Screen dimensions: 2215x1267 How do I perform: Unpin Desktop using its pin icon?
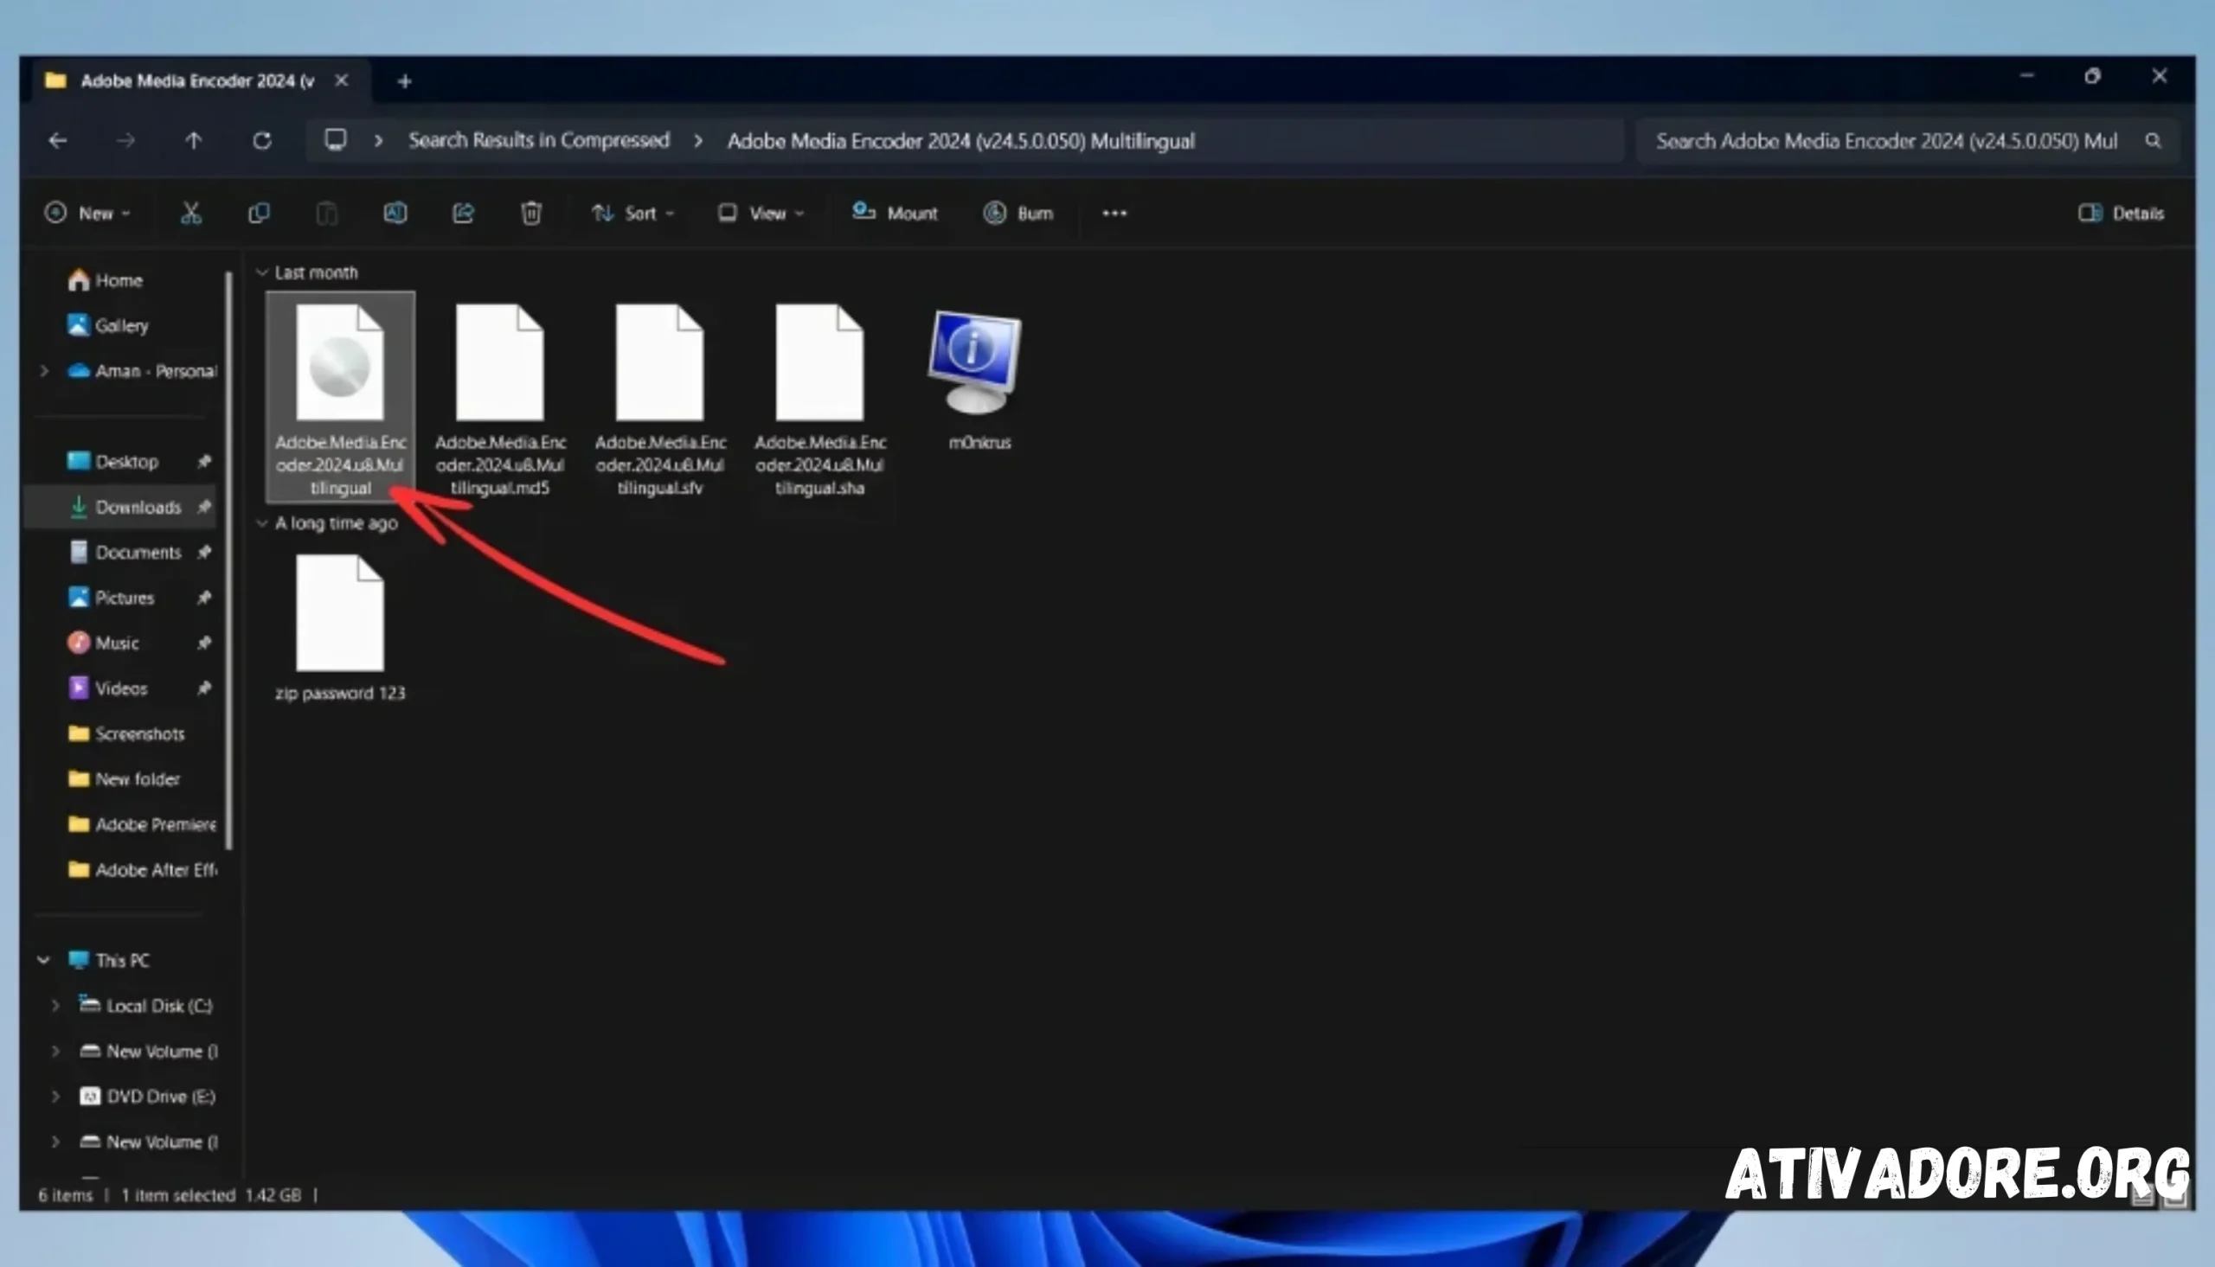pos(203,461)
